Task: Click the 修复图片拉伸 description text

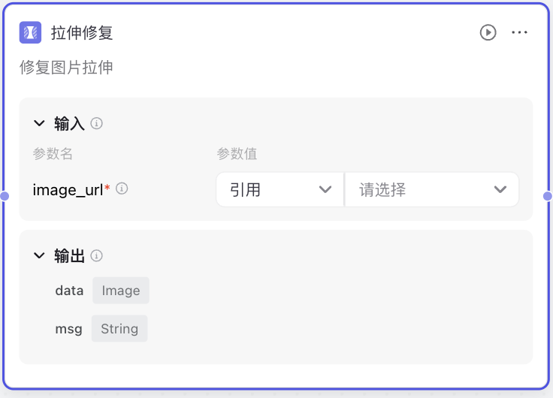Action: pos(66,68)
